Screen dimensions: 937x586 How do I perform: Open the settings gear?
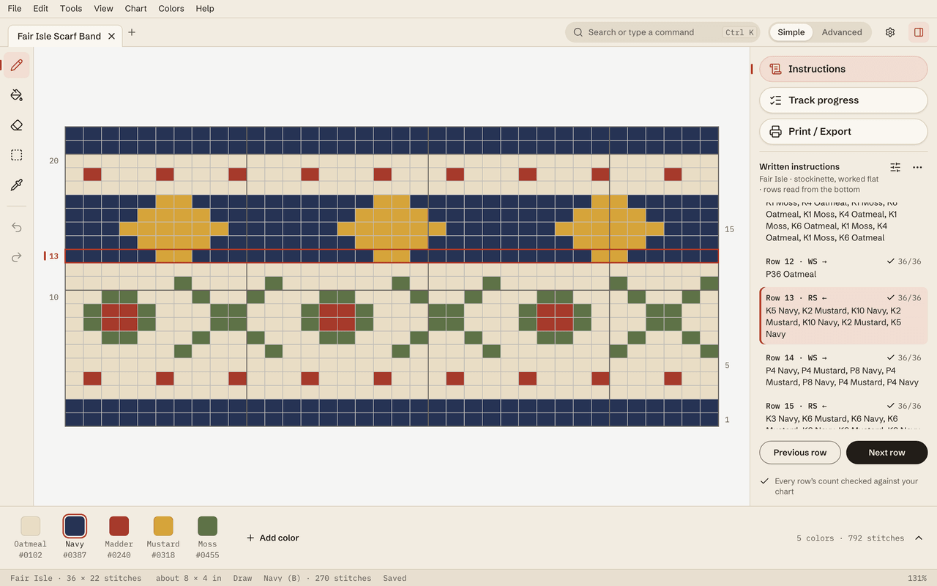point(890,32)
